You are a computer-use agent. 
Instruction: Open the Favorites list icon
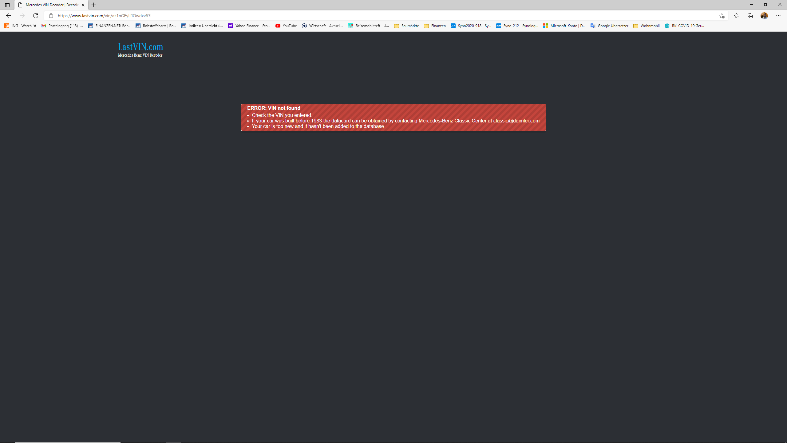tap(737, 16)
